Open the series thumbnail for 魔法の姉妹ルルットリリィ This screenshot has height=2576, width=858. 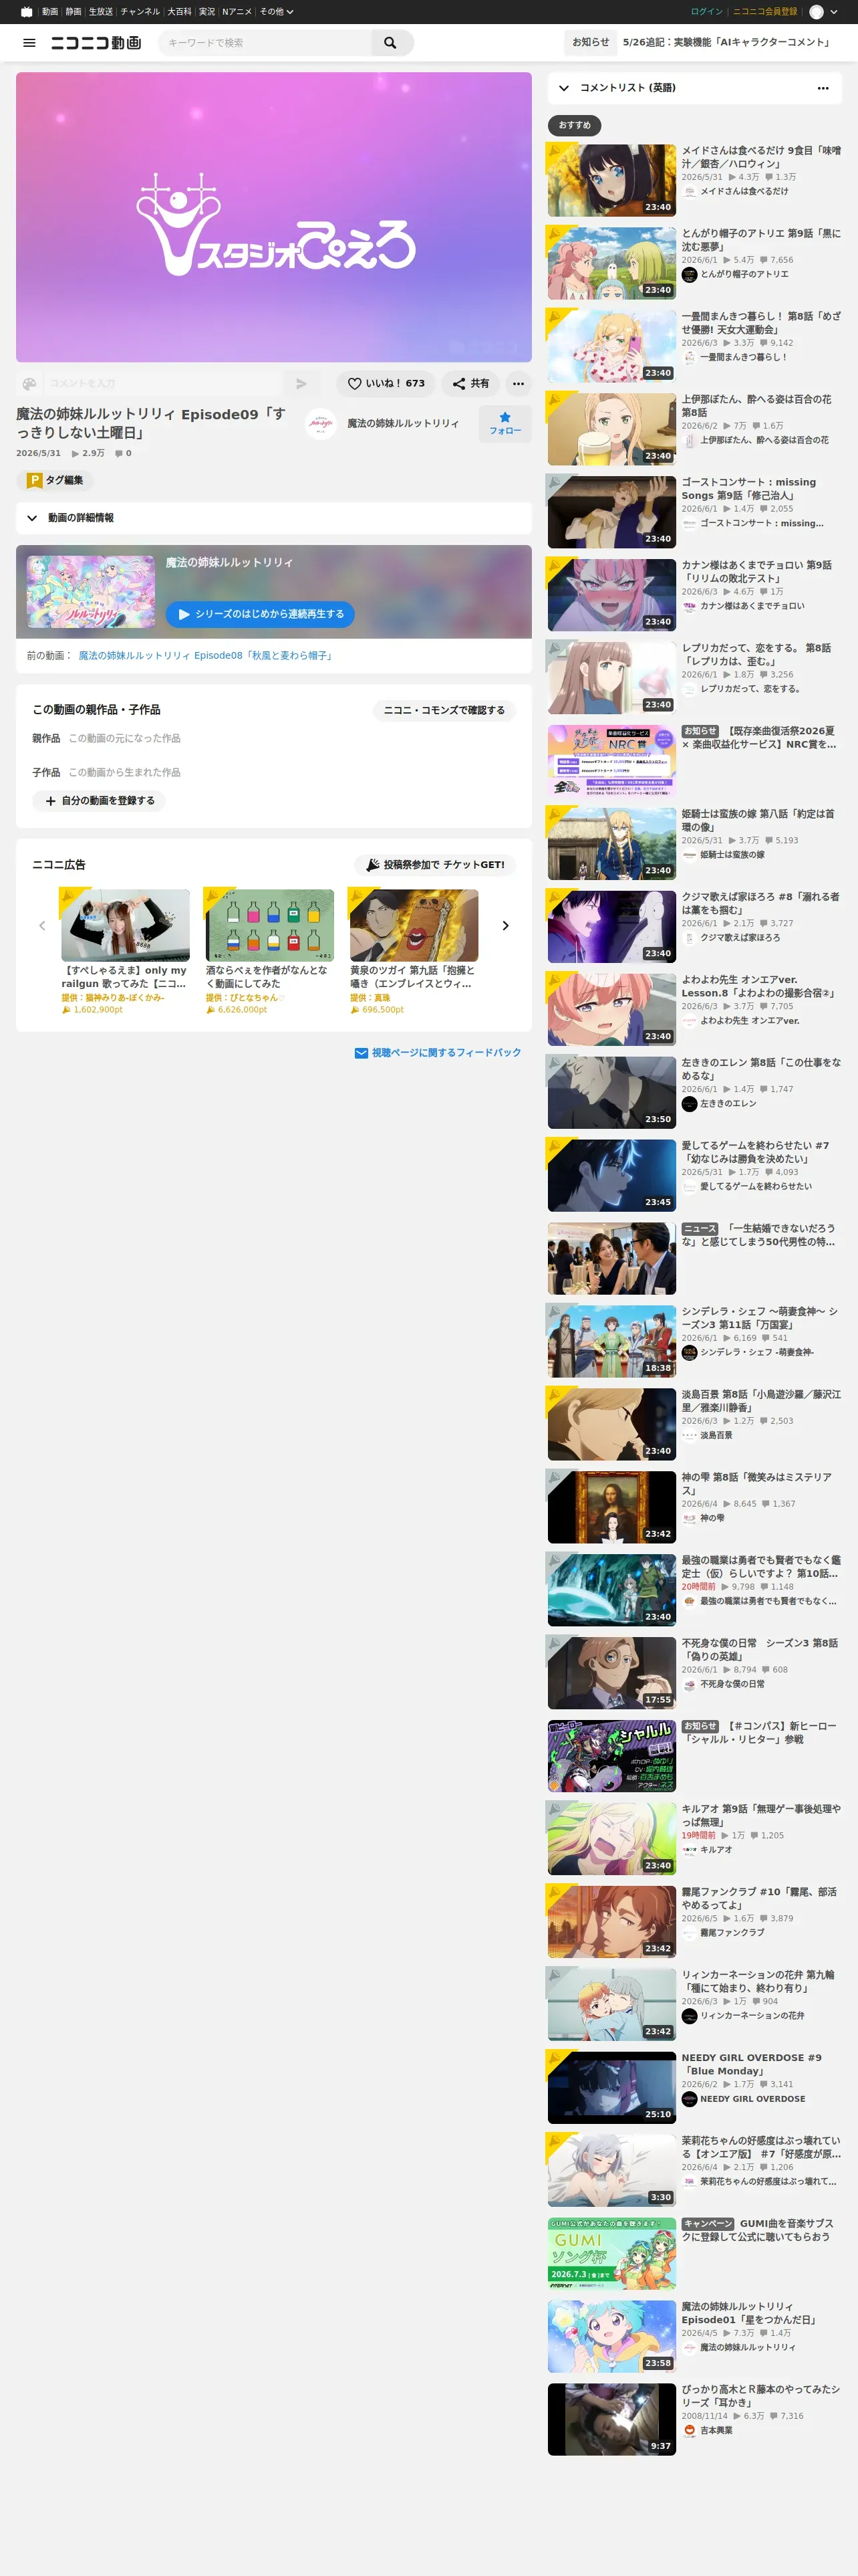click(91, 592)
